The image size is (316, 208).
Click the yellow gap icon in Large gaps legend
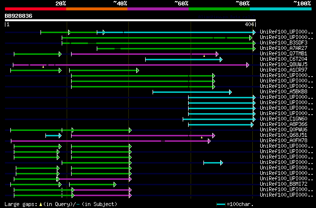click(40, 205)
